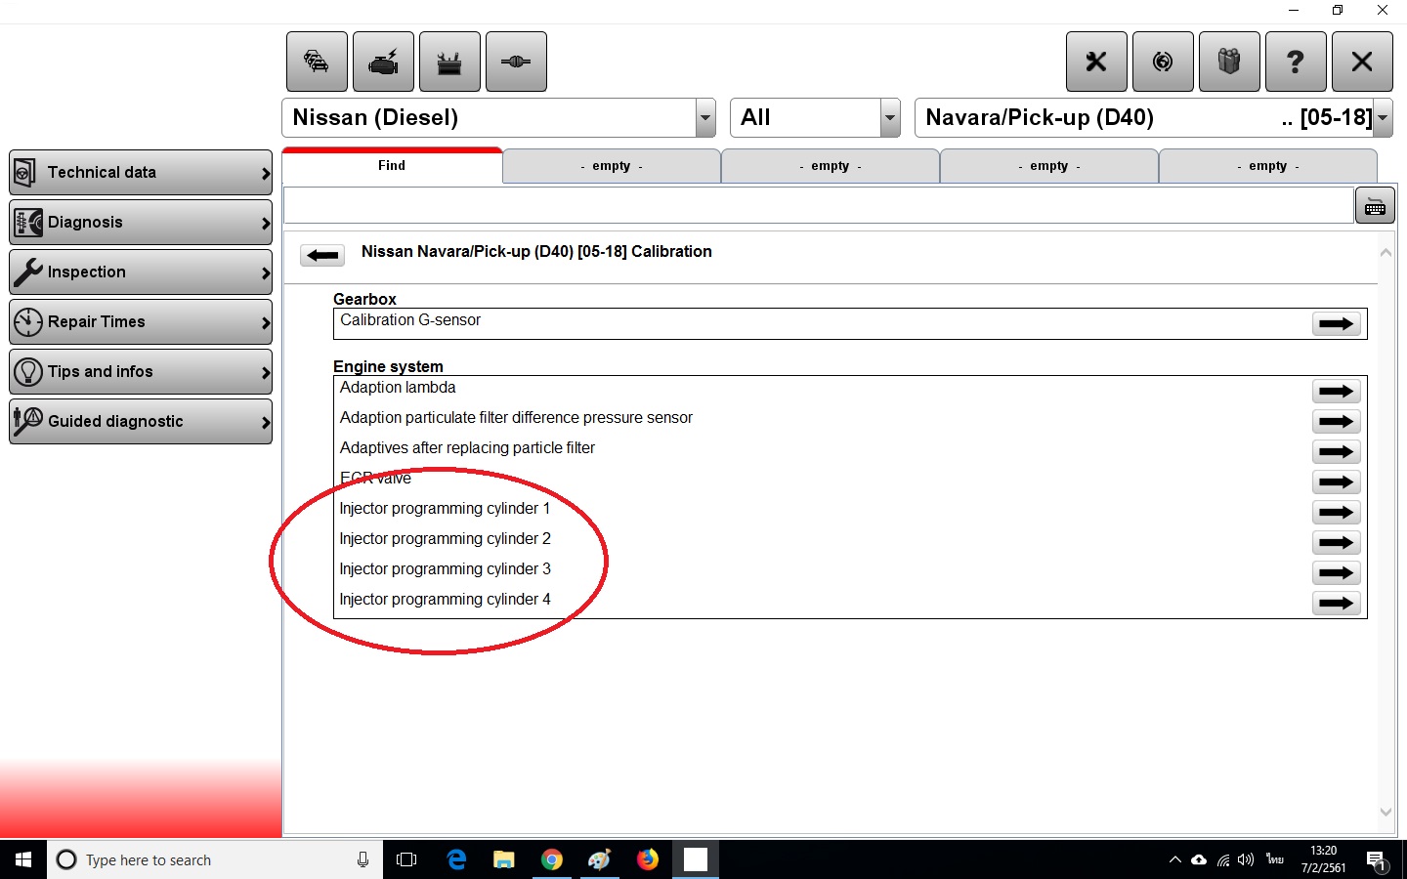
Task: Open the on-screen keyboard icon
Action: 1375,206
